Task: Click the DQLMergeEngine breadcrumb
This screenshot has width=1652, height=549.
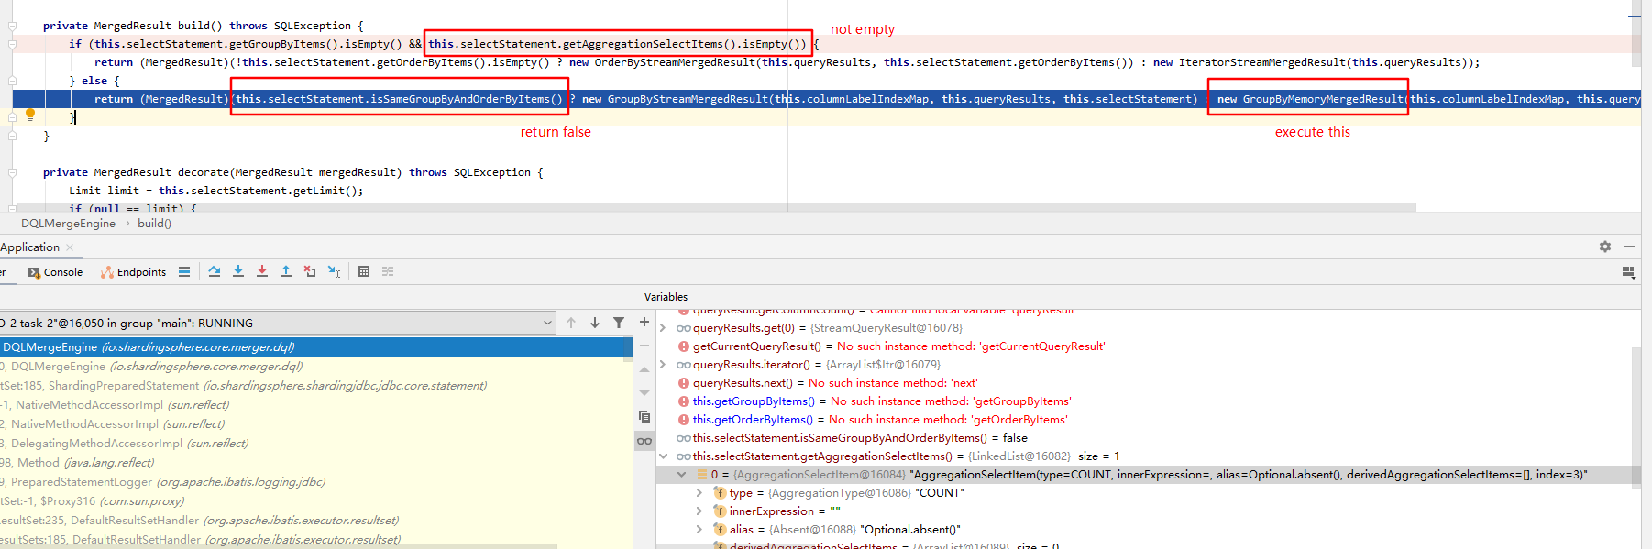Action: coord(69,224)
